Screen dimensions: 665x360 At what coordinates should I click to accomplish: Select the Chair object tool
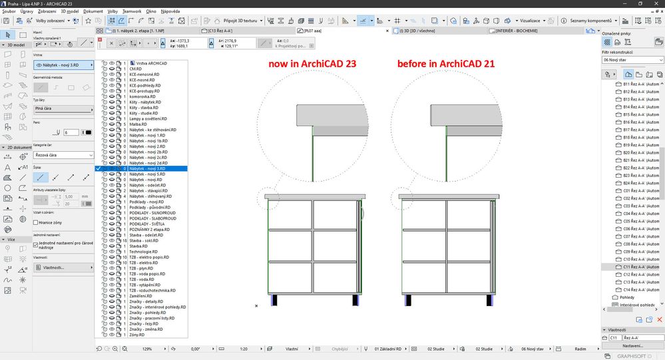pyautogui.click(x=7, y=127)
